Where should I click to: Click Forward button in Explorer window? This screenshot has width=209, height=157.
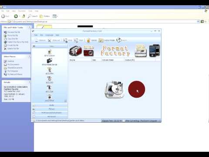(16, 16)
